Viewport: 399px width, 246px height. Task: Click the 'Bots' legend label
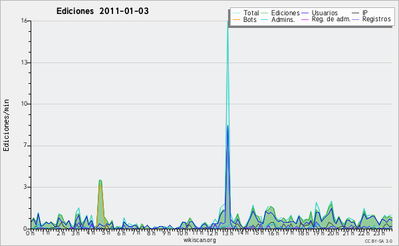point(250,19)
